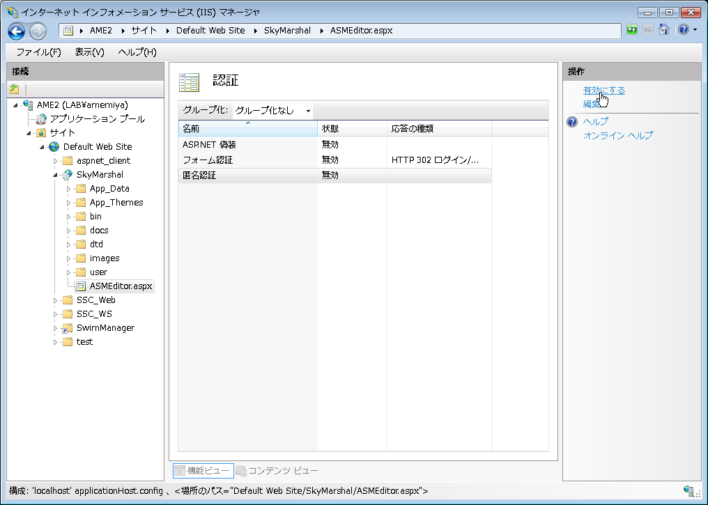The image size is (708, 505).
Task: Click the Default Web Site globe icon
Action: (54, 147)
